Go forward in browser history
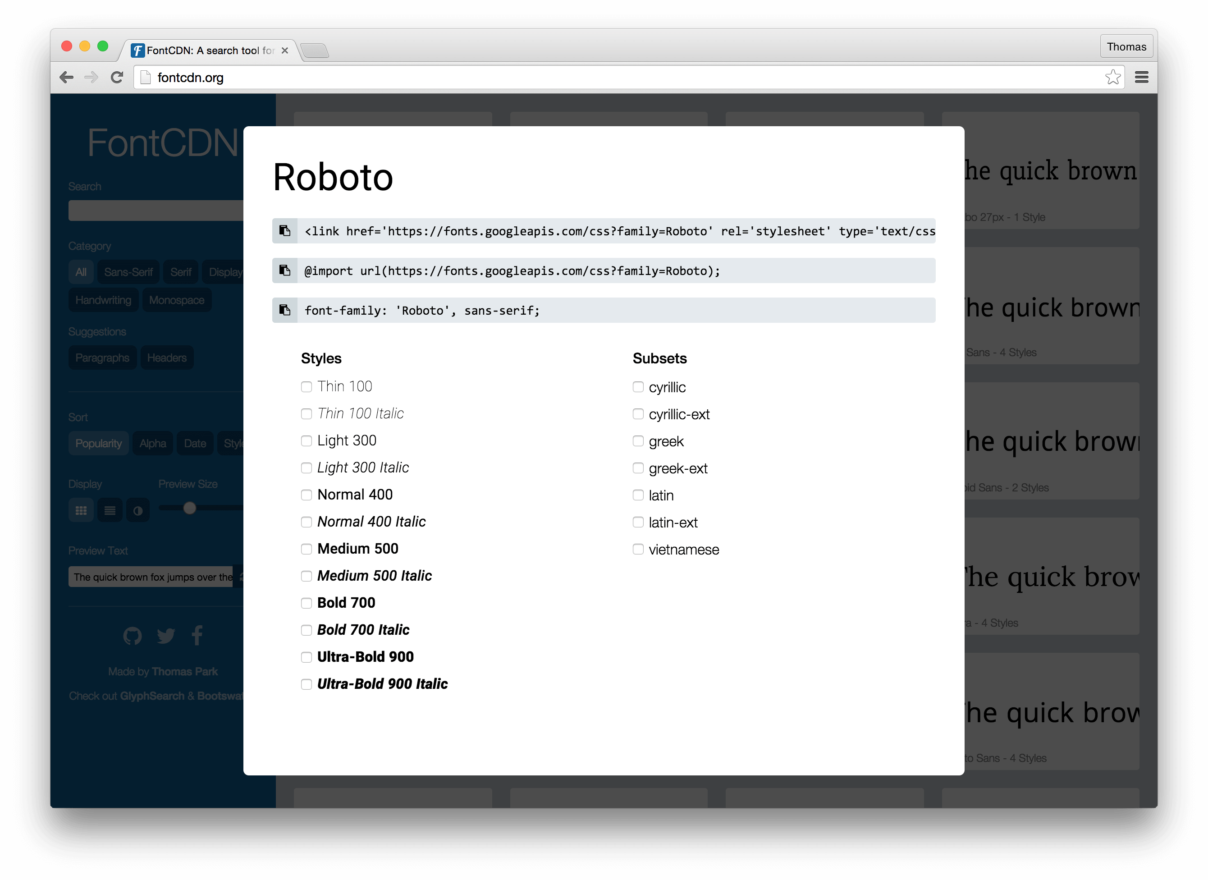The image size is (1208, 880). click(x=92, y=77)
